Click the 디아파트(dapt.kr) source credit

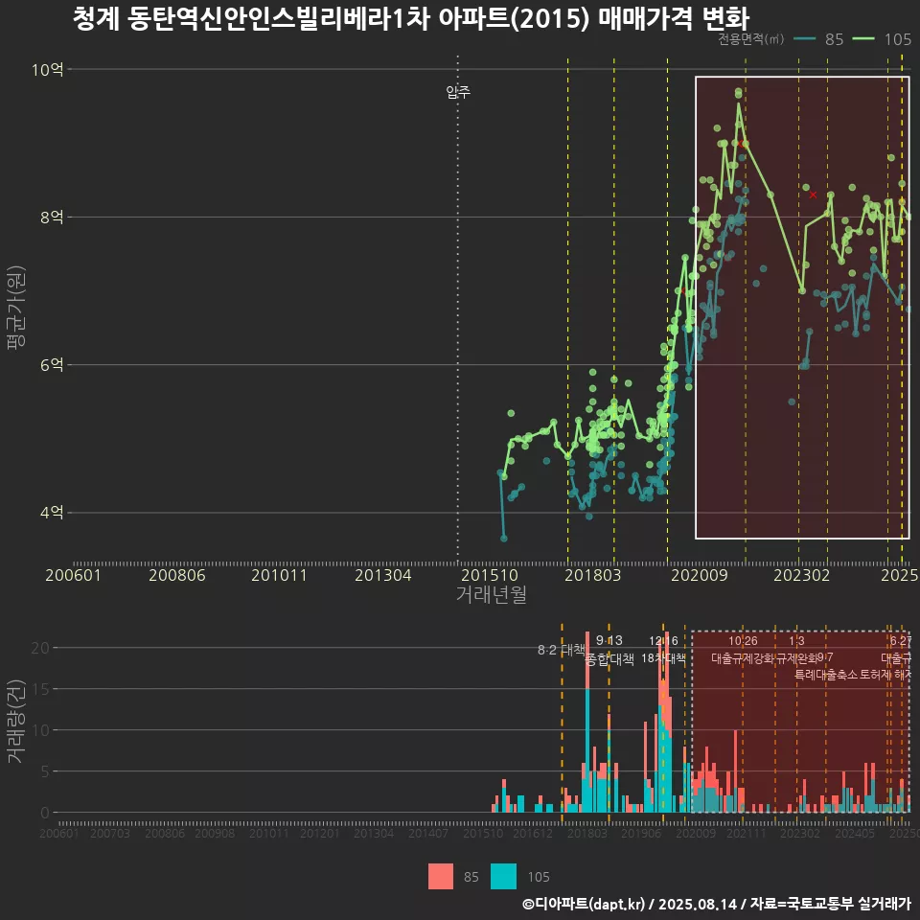click(x=584, y=904)
